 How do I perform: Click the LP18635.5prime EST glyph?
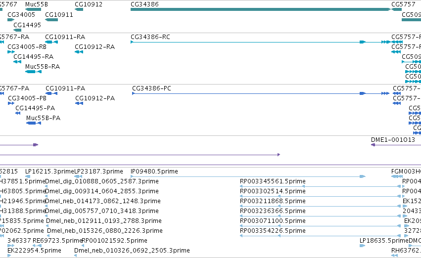363,246
